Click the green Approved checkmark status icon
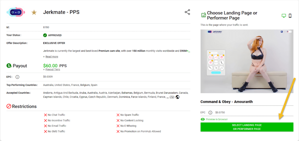Screen dimensions: 299x141 point(45,35)
